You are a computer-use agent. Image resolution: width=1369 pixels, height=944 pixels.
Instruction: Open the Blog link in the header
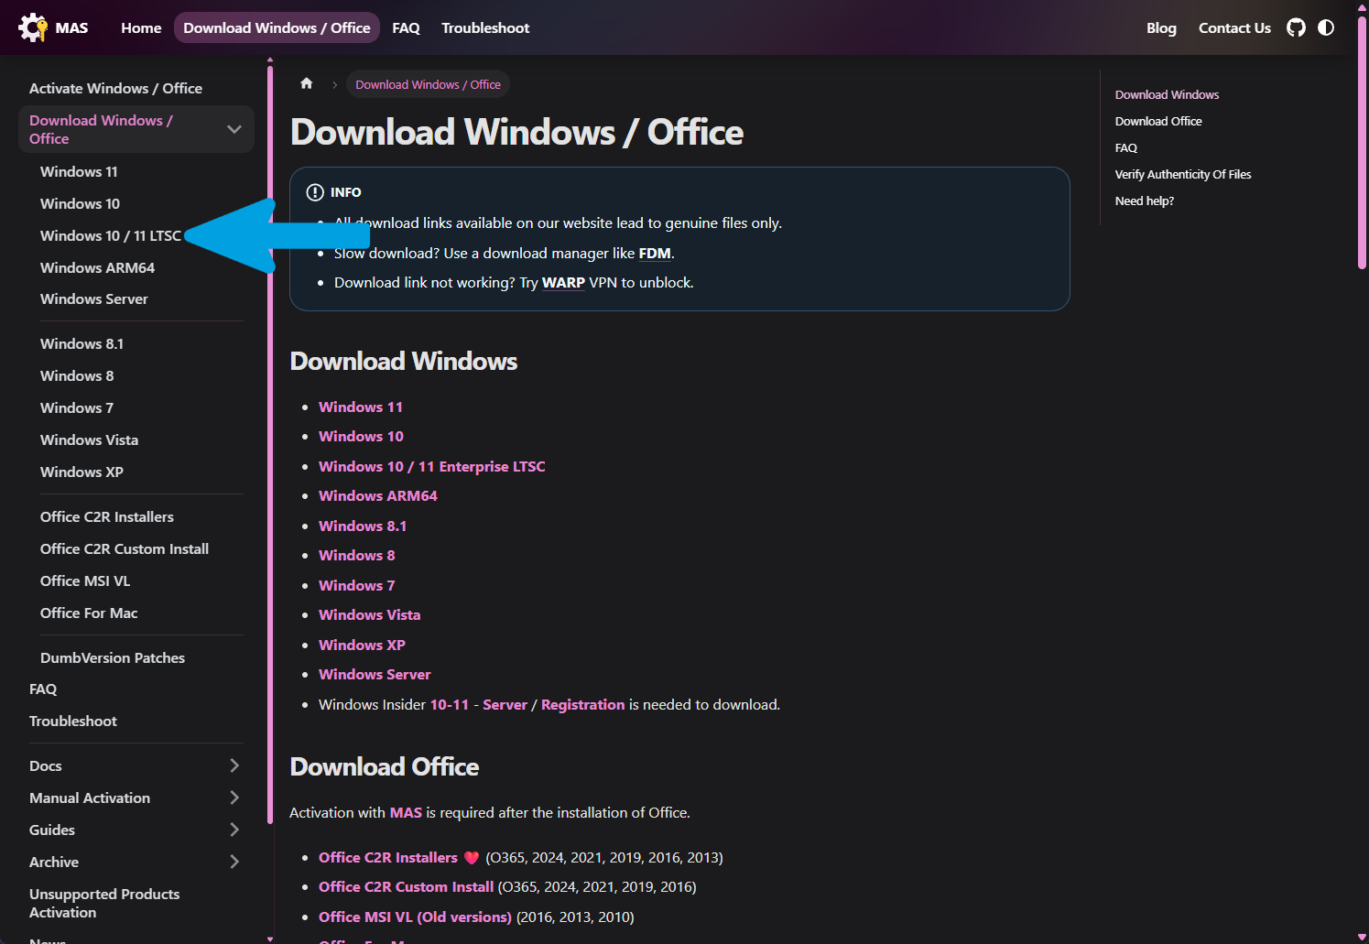point(1161,27)
